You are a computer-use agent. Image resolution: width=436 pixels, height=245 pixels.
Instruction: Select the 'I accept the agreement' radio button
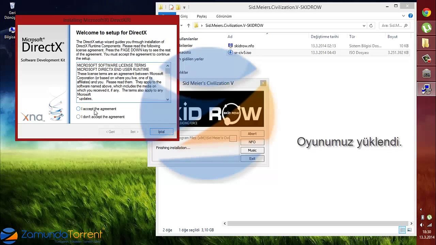(78, 109)
